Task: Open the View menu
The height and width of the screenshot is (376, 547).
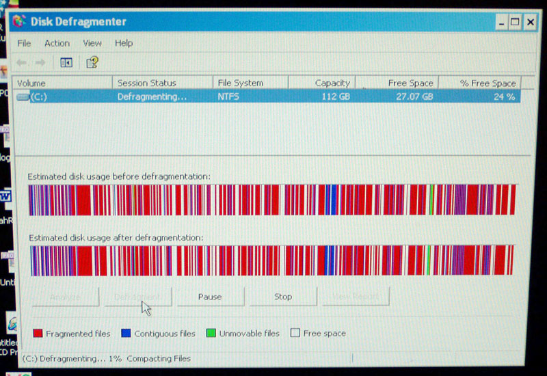Action: pos(92,43)
